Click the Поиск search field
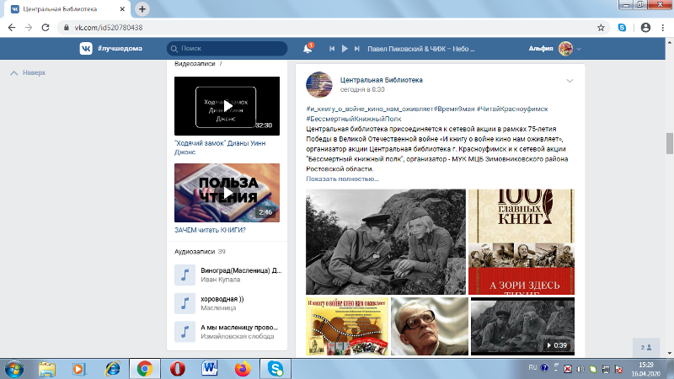Image resolution: width=674 pixels, height=379 pixels. click(227, 49)
